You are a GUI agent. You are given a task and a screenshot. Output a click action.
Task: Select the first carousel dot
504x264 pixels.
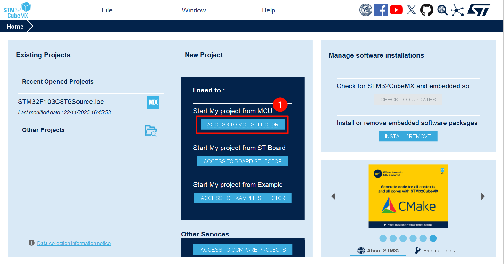383,238
